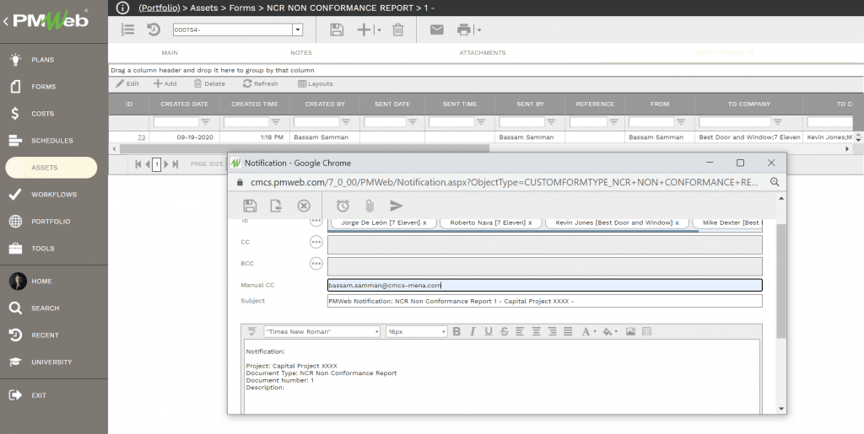Open the To Company filter options
The width and height of the screenshot is (864, 434).
[777, 122]
